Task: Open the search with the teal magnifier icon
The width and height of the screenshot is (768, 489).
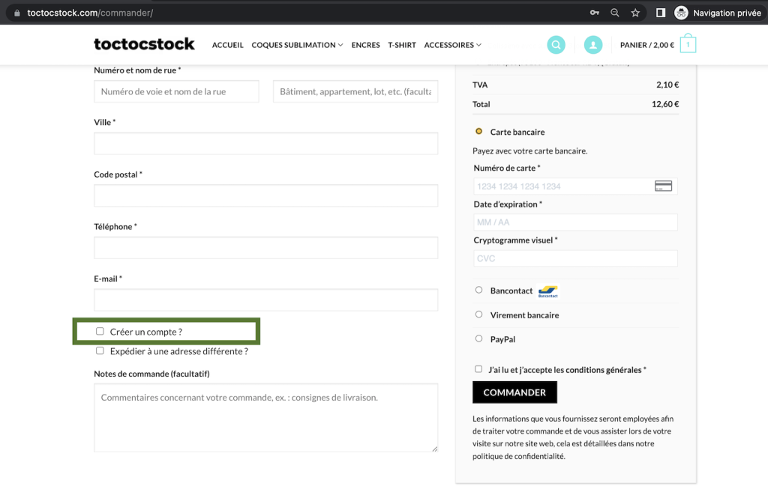Action: [x=556, y=45]
